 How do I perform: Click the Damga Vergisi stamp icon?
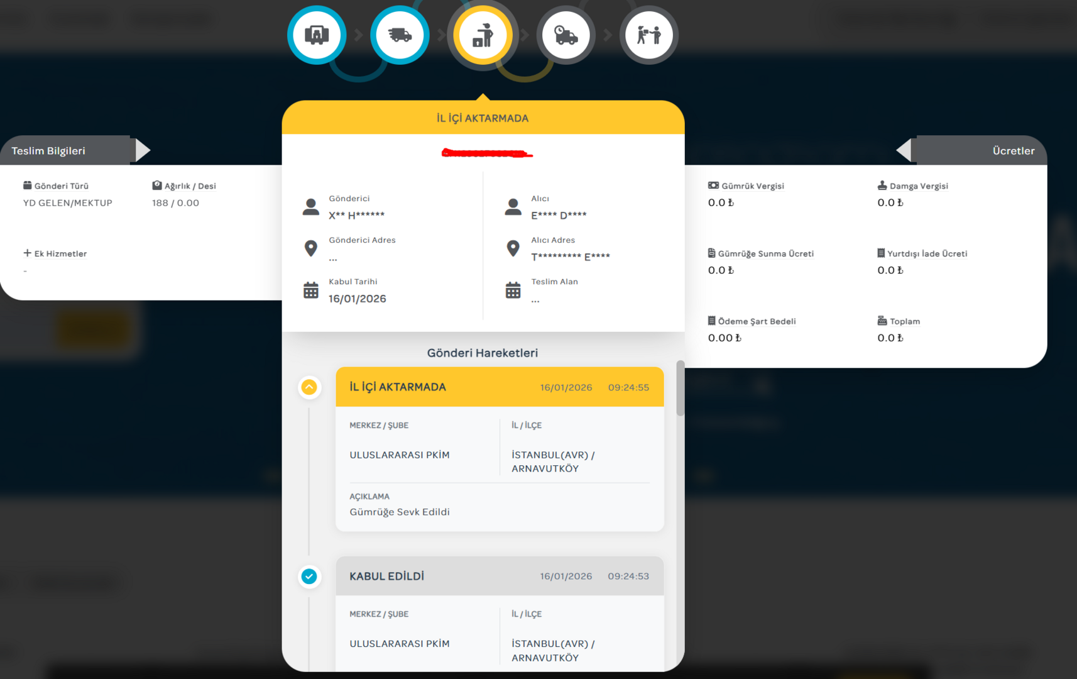pos(882,185)
